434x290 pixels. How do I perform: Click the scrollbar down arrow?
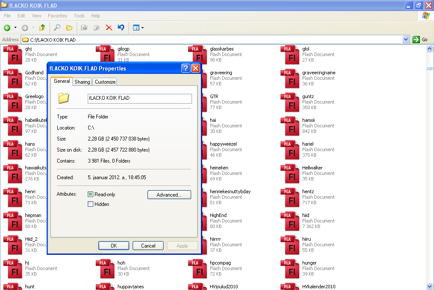[x=430, y=287]
